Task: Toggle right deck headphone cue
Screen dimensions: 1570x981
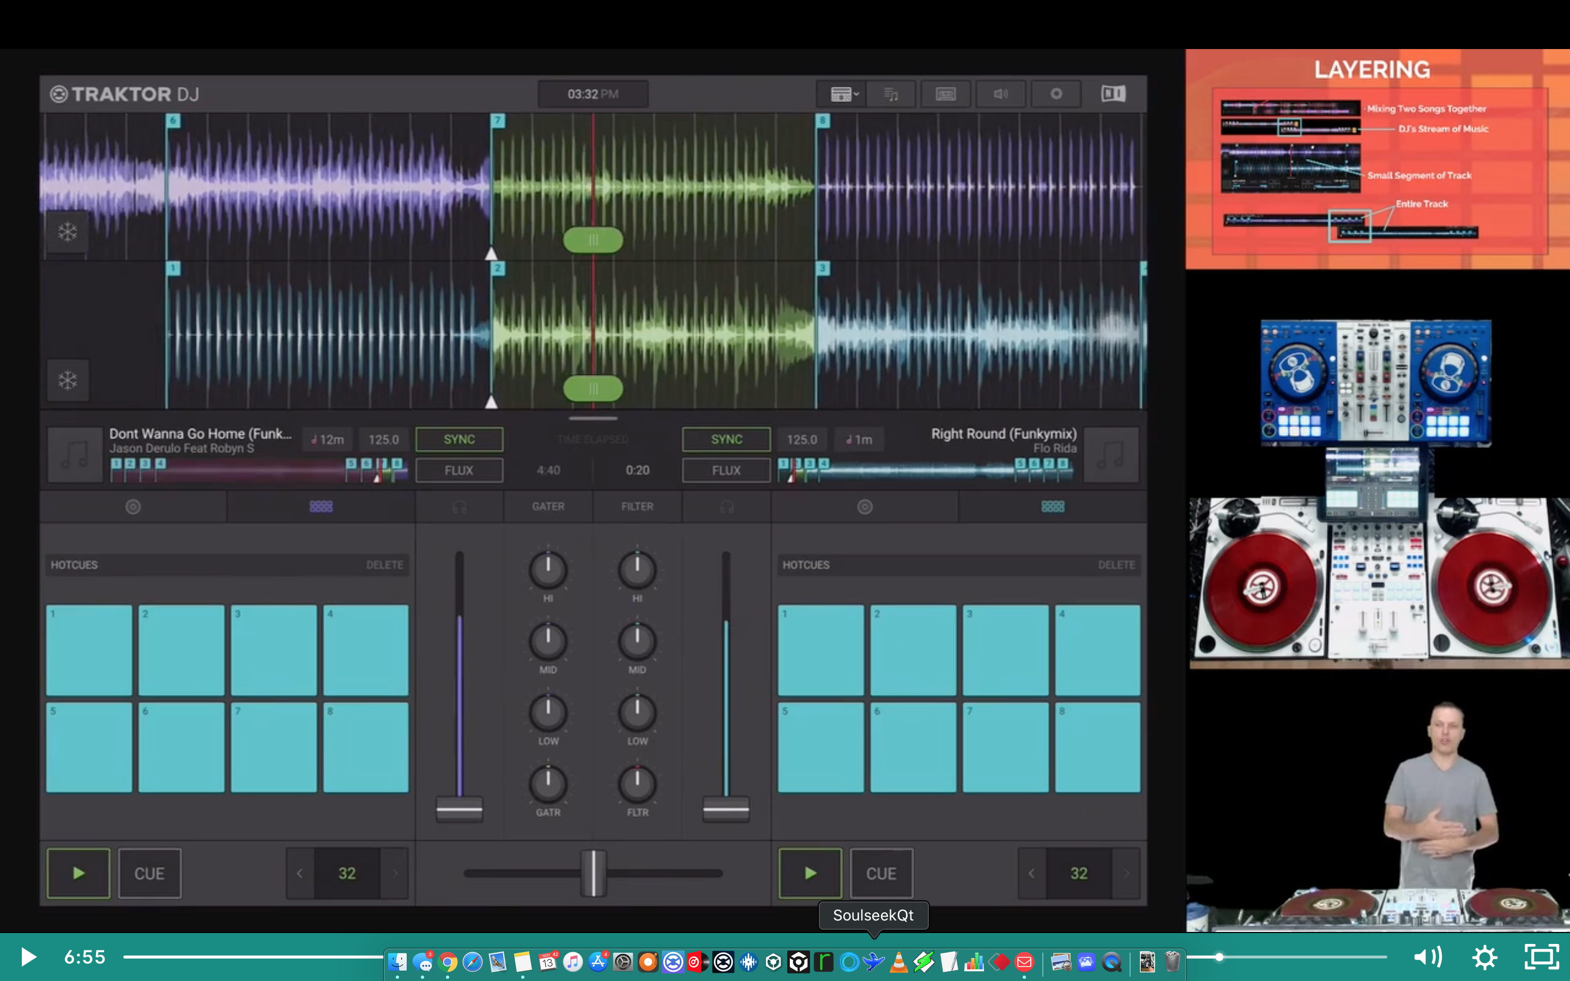Action: coord(727,507)
